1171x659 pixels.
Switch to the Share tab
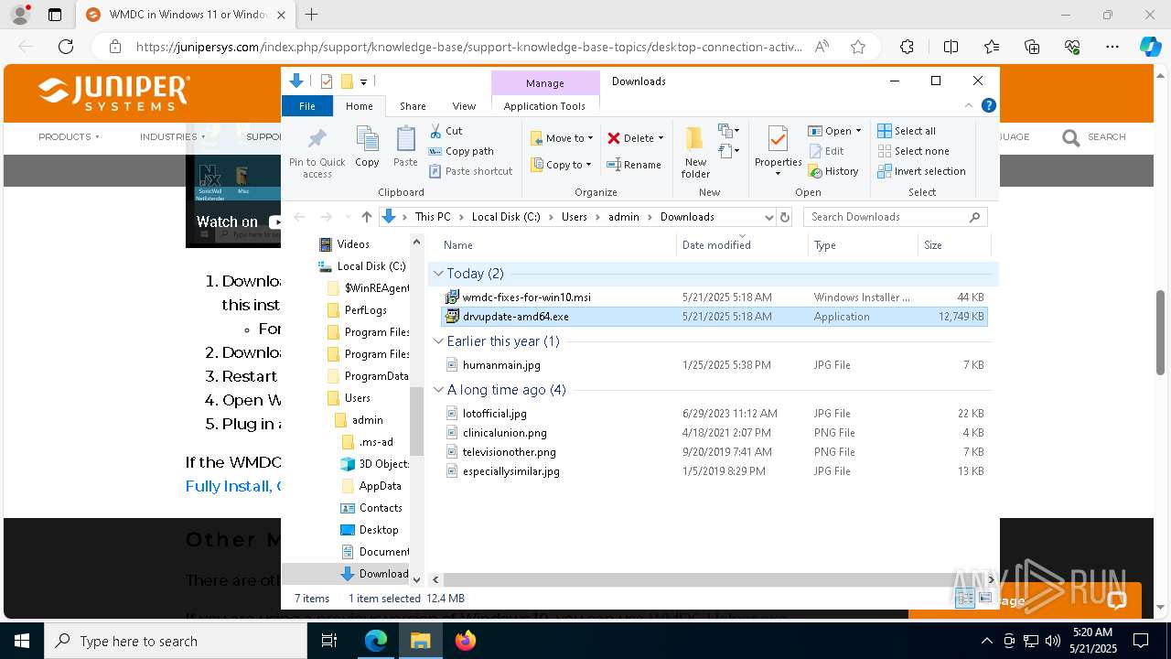coord(413,106)
